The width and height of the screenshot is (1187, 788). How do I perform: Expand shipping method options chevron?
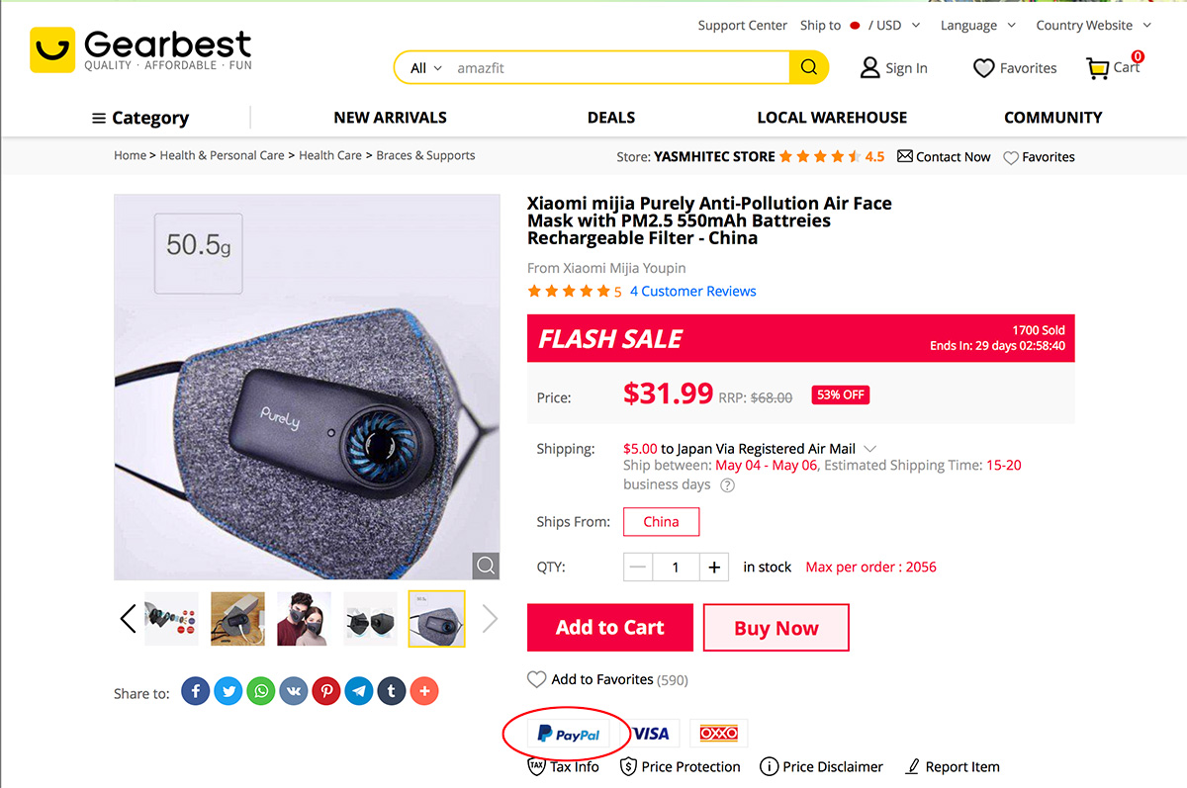coord(870,449)
